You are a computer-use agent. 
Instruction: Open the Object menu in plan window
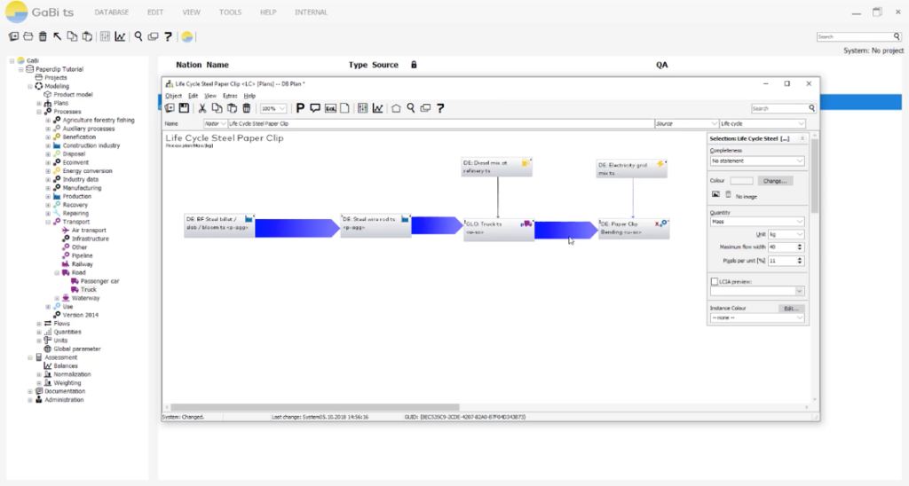173,96
